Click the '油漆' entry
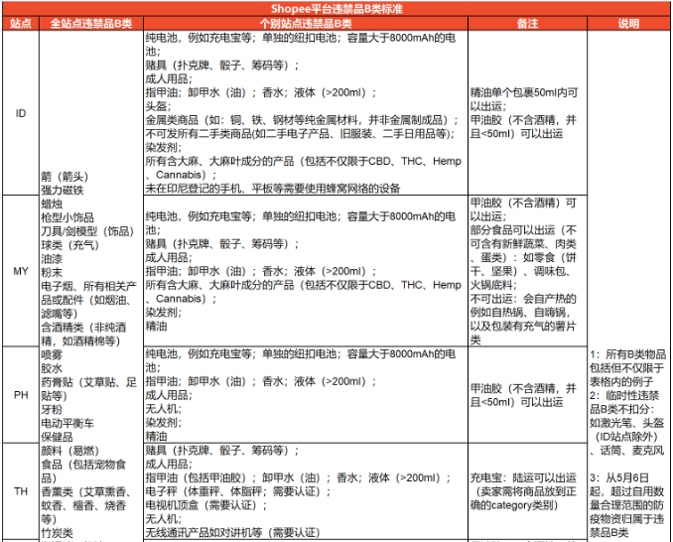 [52, 259]
